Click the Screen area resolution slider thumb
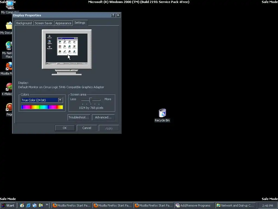Screen dimensions: 278x209 91,100
